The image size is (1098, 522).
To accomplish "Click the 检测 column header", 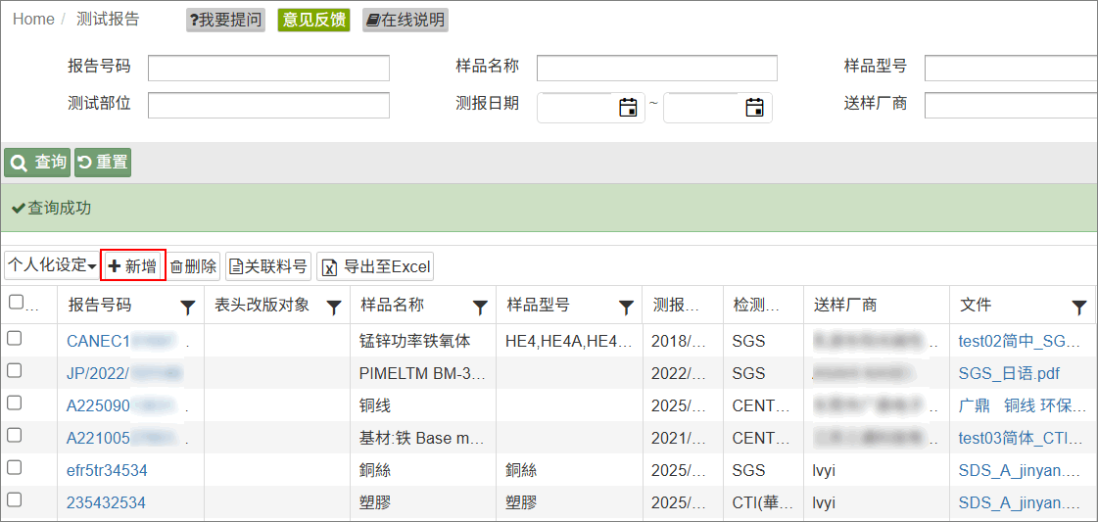I will (x=763, y=306).
